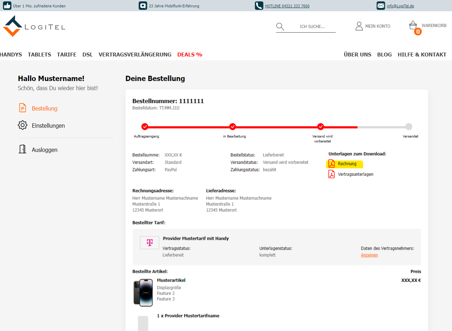The width and height of the screenshot is (452, 331).
Task: Click the envelope icon in the top bar
Action: [x=381, y=6]
